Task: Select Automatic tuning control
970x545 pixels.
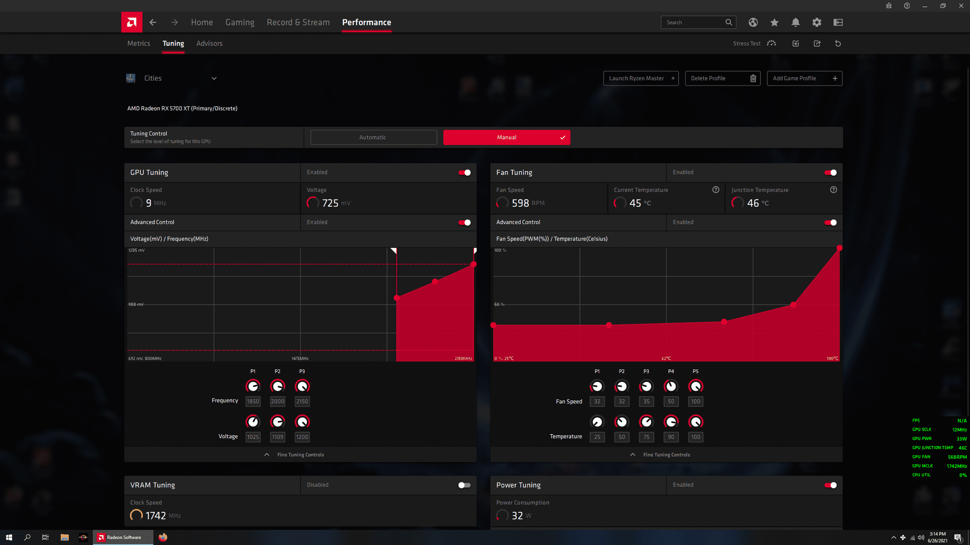Action: pyautogui.click(x=374, y=137)
